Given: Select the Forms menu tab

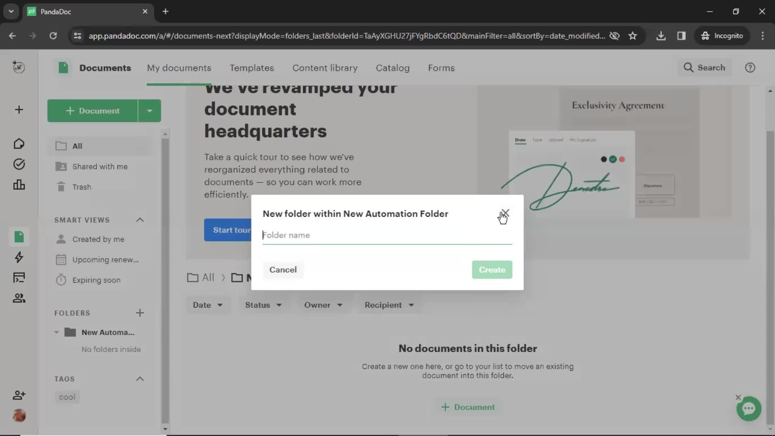Looking at the screenshot, I should point(441,67).
